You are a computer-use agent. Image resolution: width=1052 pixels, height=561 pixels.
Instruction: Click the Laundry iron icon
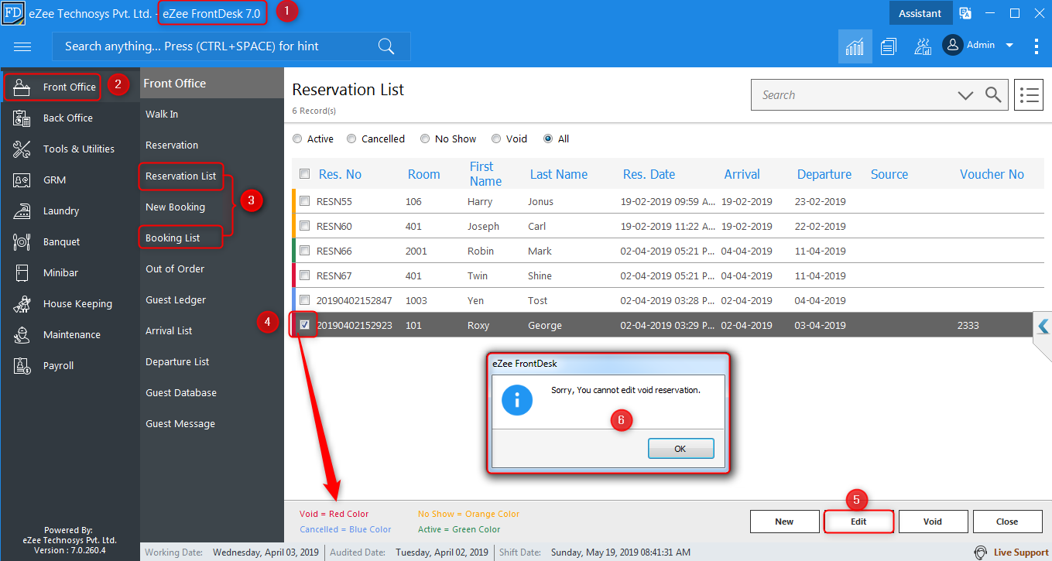pyautogui.click(x=22, y=210)
